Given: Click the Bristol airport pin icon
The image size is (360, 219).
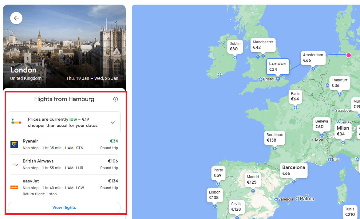Looking at the screenshot, I should pos(261,79).
